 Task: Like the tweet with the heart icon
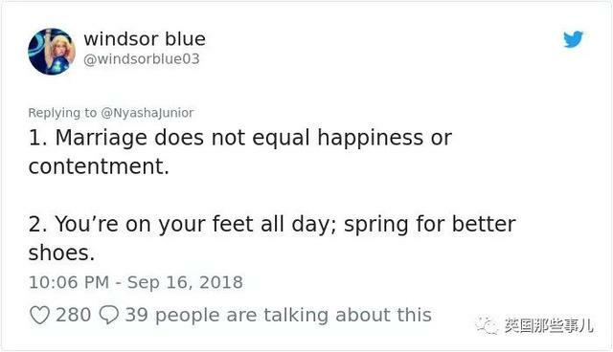click(x=40, y=315)
